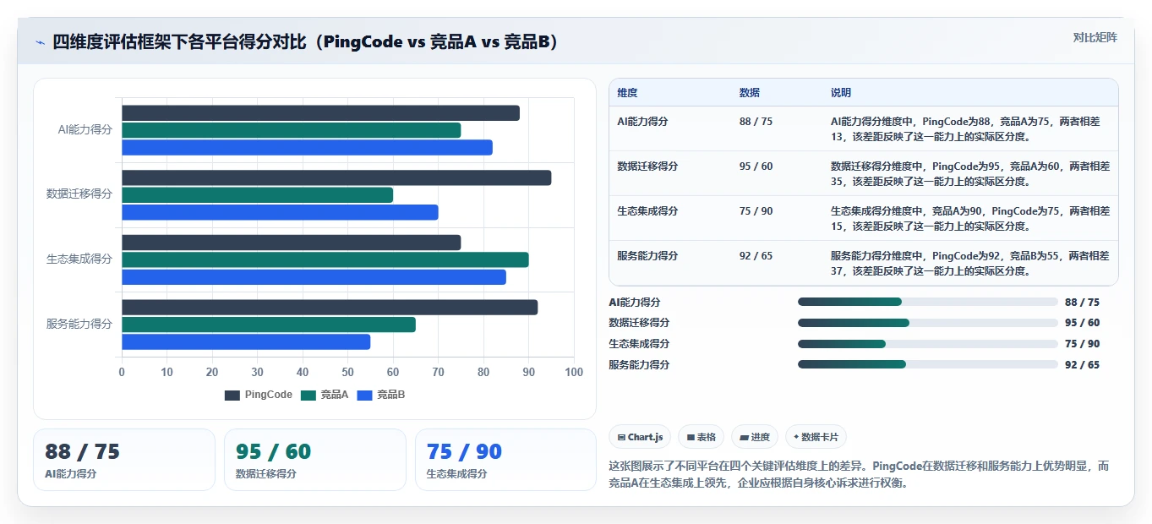Viewport: 1152px width, 524px height.
Task: Click the 生态集成得分 label on the chart axis
Action: pos(79,259)
